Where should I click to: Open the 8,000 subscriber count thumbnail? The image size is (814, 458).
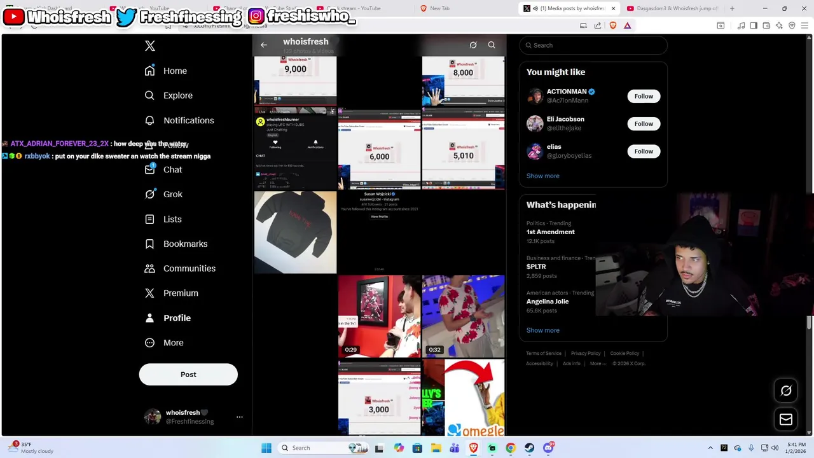[x=464, y=80]
